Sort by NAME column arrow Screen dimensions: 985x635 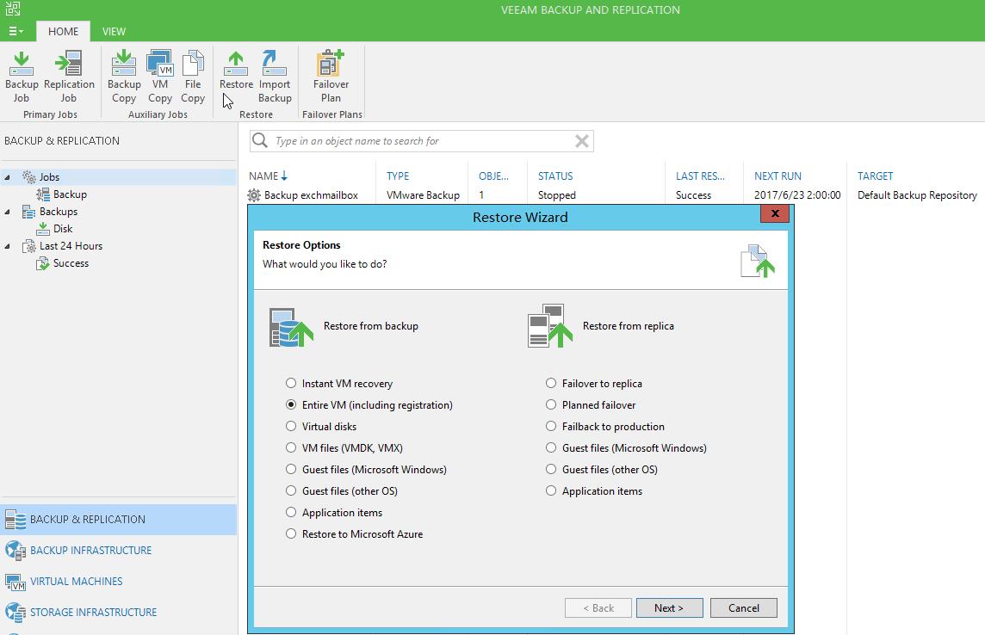(x=284, y=176)
